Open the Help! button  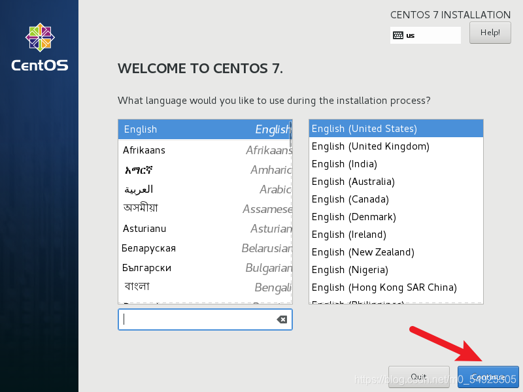click(490, 33)
